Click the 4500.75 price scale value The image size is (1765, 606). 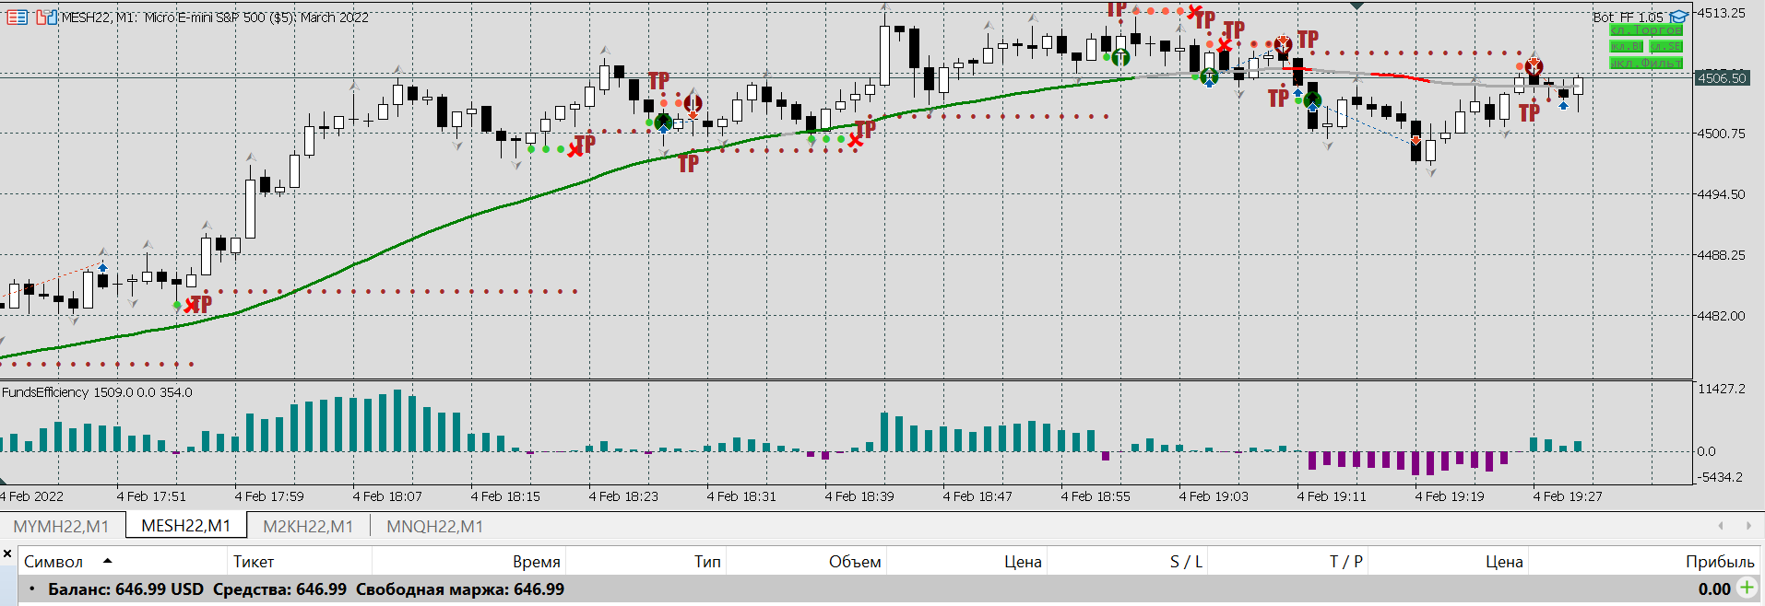click(x=1721, y=134)
